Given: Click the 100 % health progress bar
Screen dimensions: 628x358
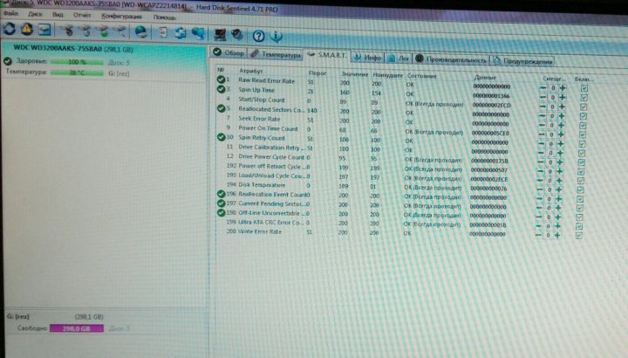Looking at the screenshot, I should [77, 62].
